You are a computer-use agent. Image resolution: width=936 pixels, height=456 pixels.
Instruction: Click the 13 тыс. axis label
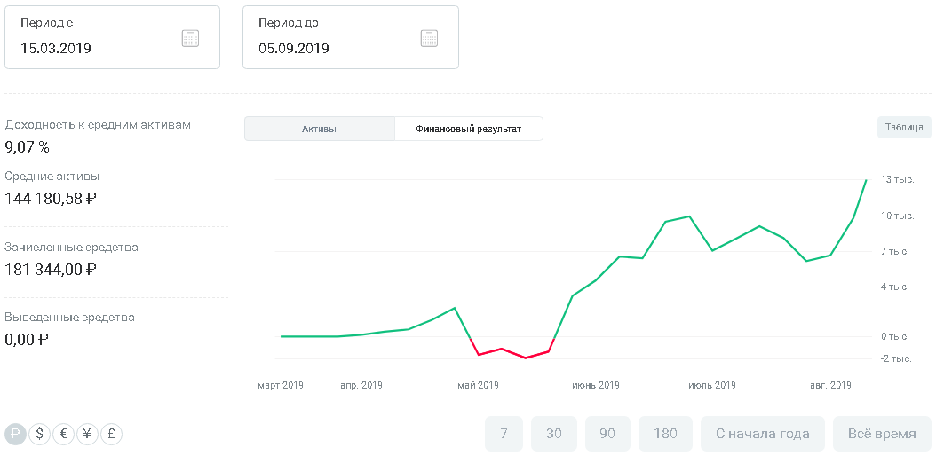897,179
